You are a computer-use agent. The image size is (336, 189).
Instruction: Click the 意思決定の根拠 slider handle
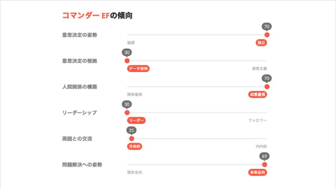pyautogui.click(x=127, y=61)
